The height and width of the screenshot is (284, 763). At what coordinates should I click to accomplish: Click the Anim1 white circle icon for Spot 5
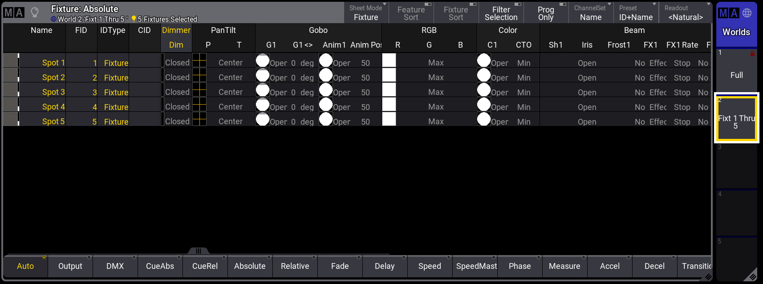326,119
